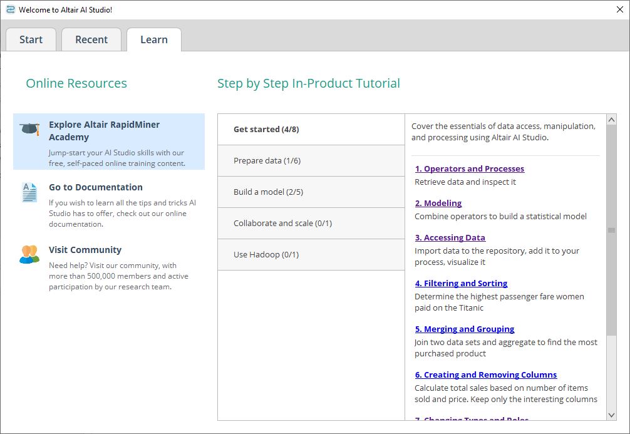The width and height of the screenshot is (630, 434).
Task: Open the Operators and Processes tutorial link
Action: pyautogui.click(x=470, y=168)
